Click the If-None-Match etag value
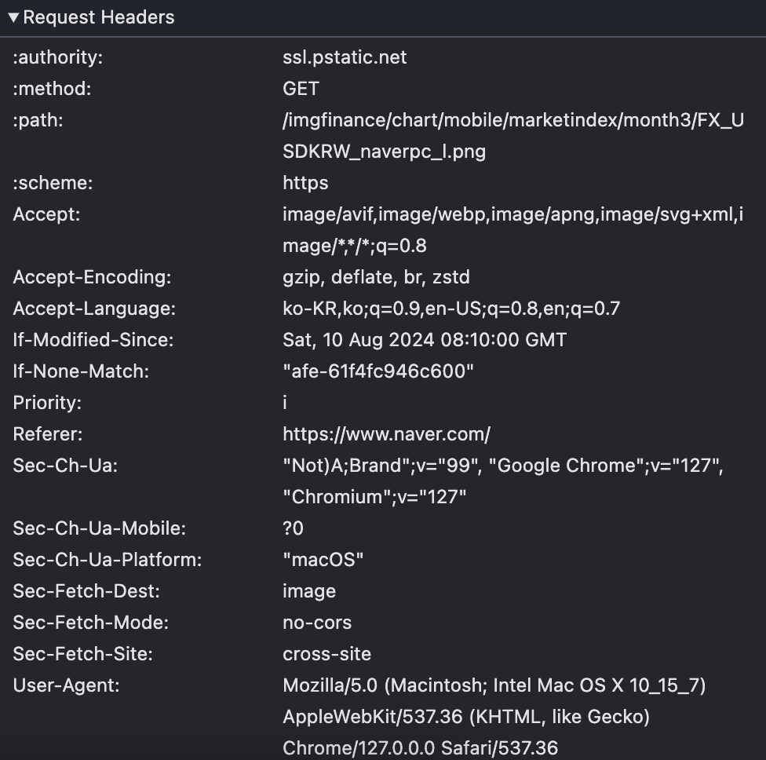 [378, 371]
